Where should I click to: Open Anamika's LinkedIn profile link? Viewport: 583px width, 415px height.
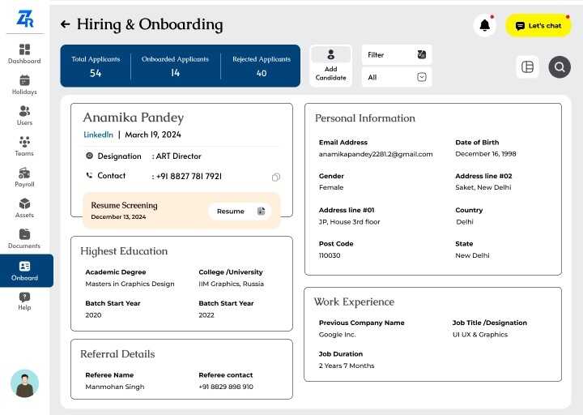tap(98, 135)
